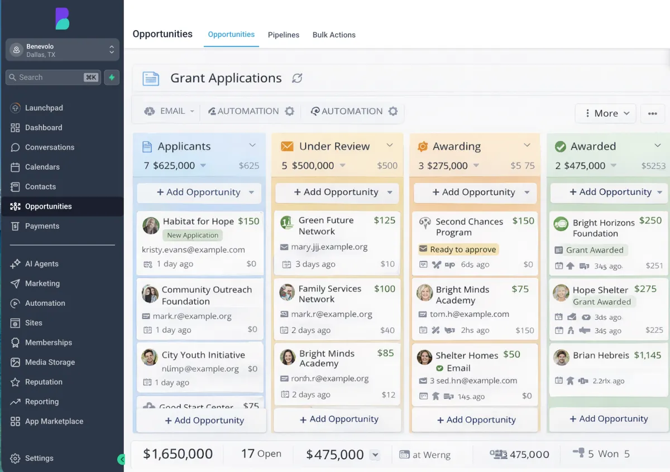Open the EMAIL dropdown in toolbar
The height and width of the screenshot is (472, 670).
pyautogui.click(x=170, y=111)
